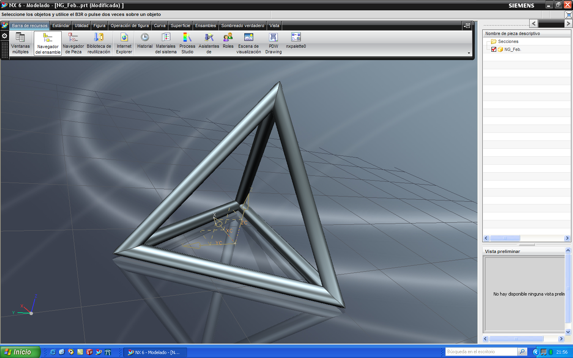Open Process Studio

pyautogui.click(x=187, y=43)
